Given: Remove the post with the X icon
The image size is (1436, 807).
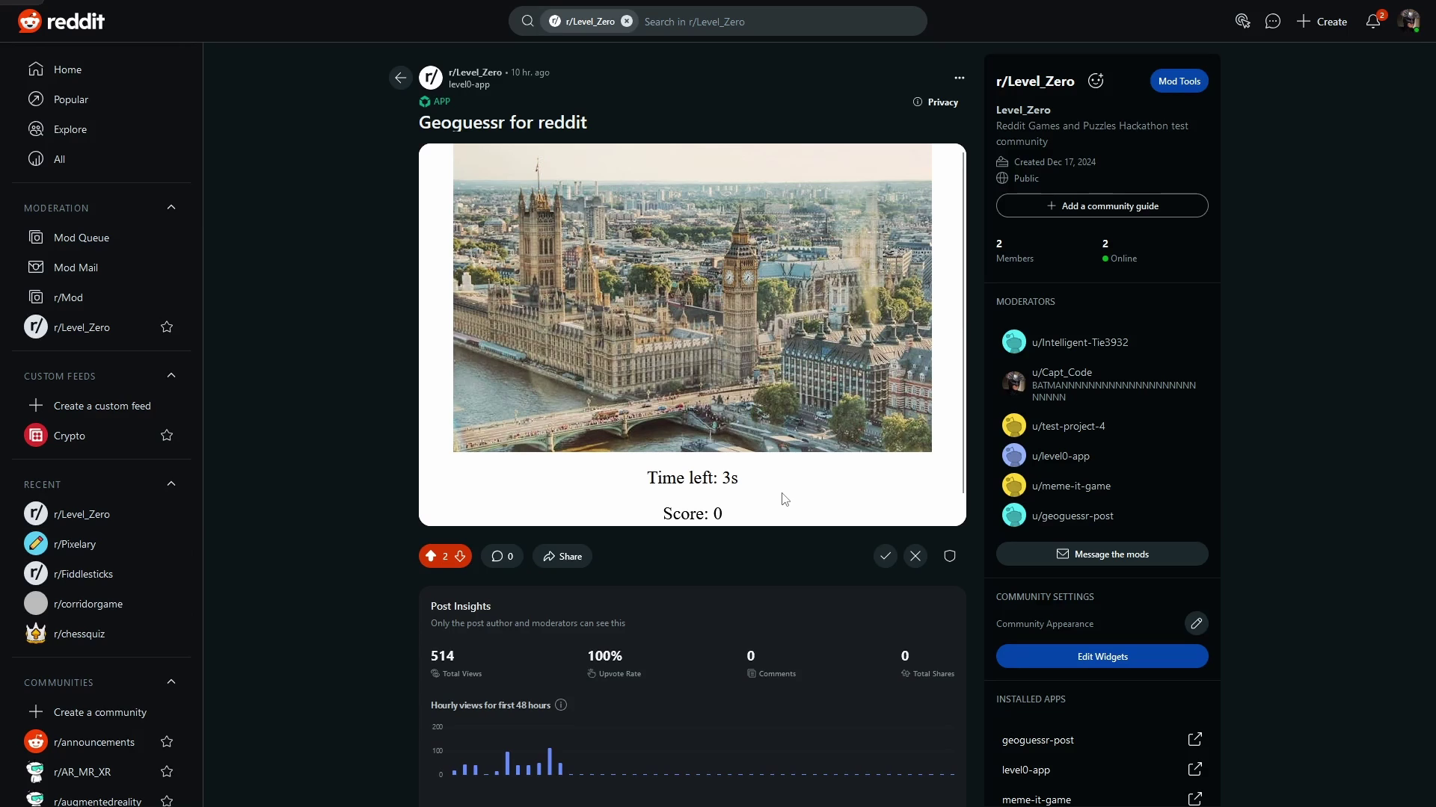Looking at the screenshot, I should pos(915,556).
